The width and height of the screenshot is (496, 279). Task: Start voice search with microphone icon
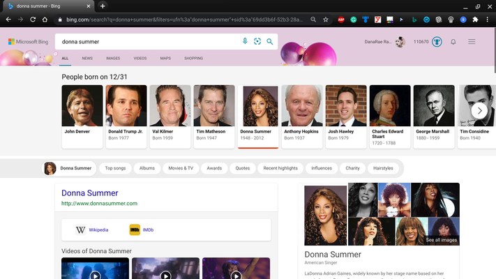245,41
